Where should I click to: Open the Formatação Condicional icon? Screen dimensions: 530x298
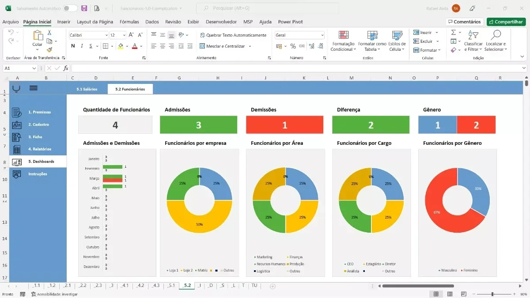pyautogui.click(x=343, y=35)
